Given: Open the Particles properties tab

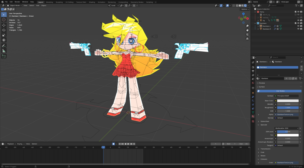Looking at the screenshot, I should point(253,101).
